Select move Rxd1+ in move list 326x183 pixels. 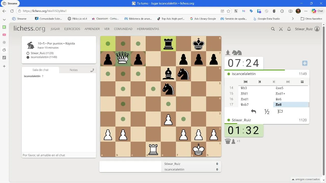tap(291, 94)
